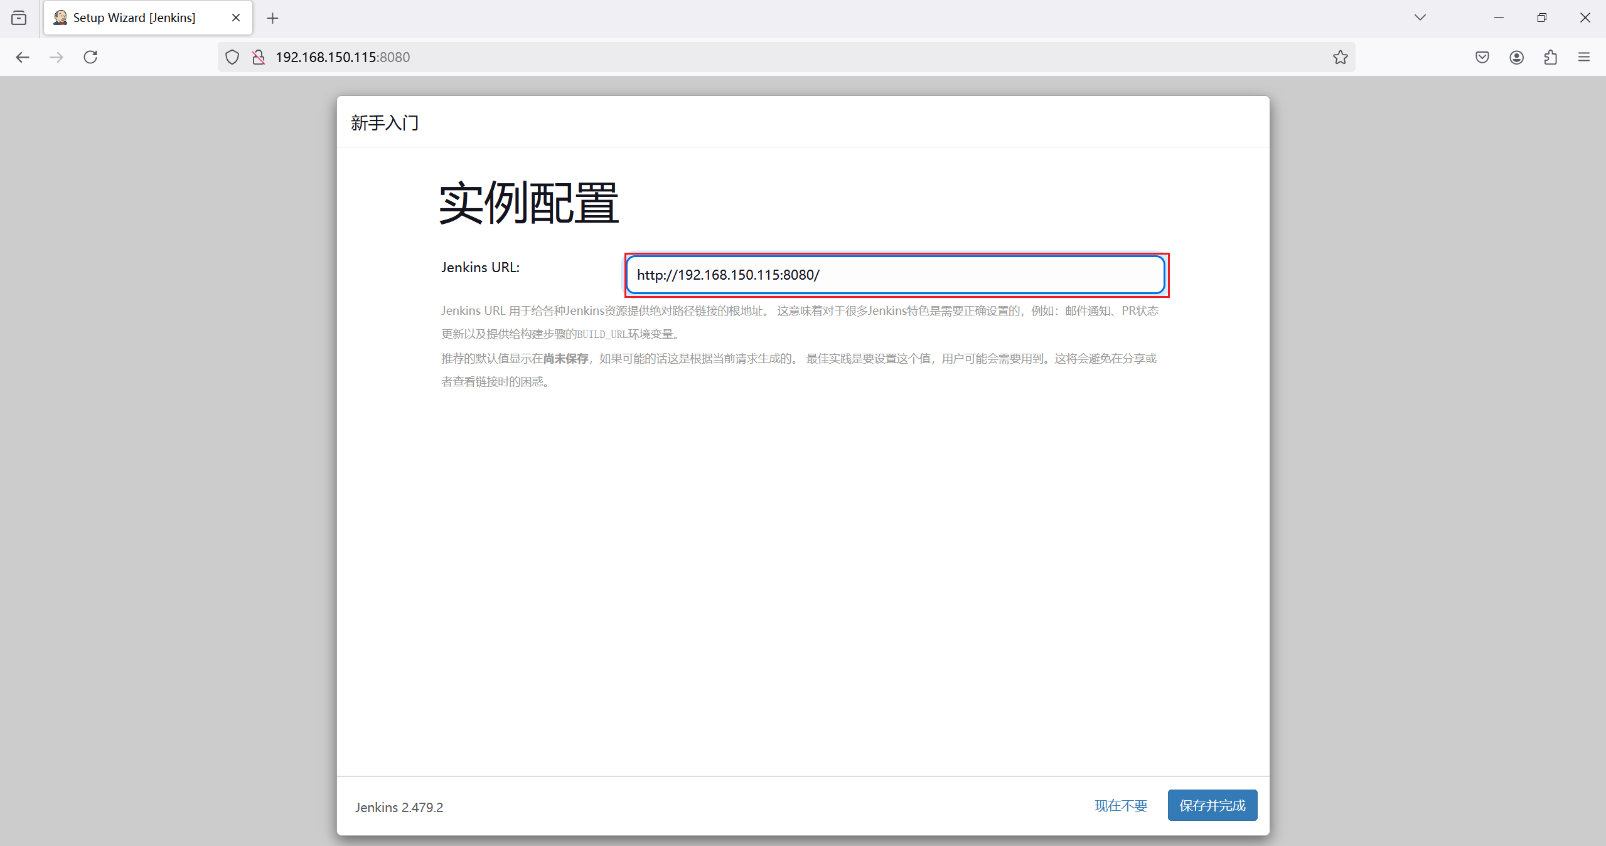This screenshot has width=1606, height=846.
Task: Open the Firefox account icon
Action: pos(1516,57)
